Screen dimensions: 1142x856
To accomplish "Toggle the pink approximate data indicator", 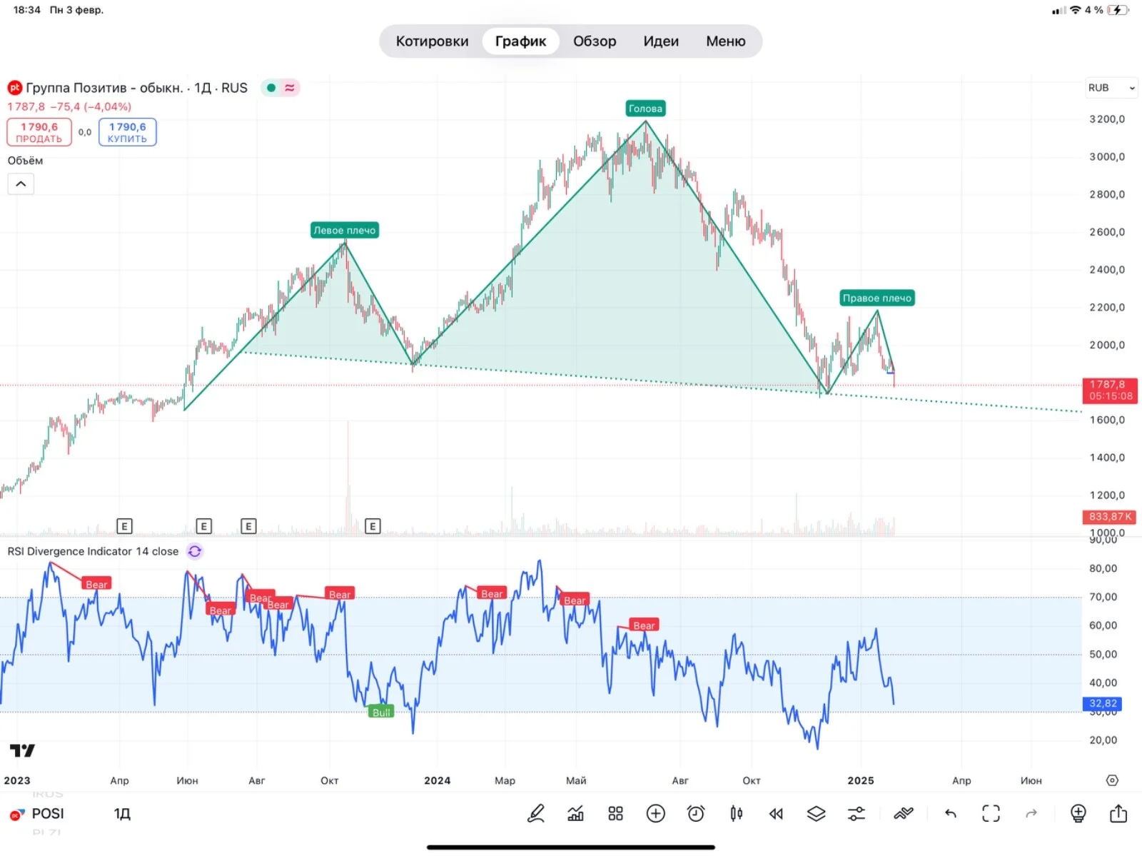I will (290, 88).
